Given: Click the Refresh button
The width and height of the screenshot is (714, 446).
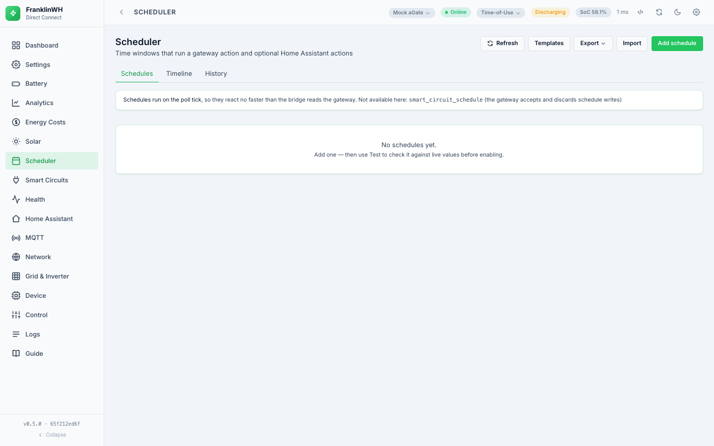Looking at the screenshot, I should click(x=502, y=44).
